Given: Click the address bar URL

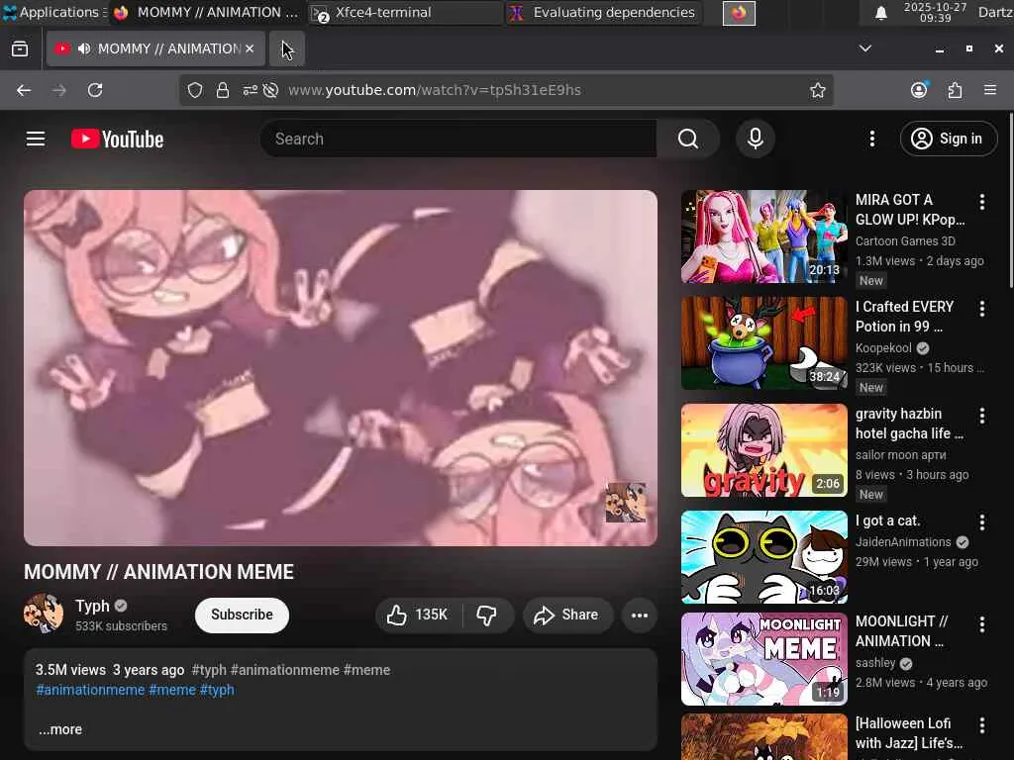Looking at the screenshot, I should 435,90.
